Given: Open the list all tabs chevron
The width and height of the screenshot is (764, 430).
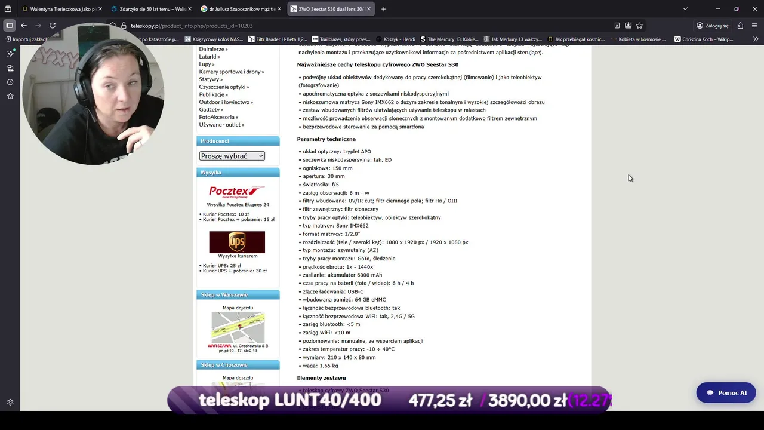Looking at the screenshot, I should point(685,9).
